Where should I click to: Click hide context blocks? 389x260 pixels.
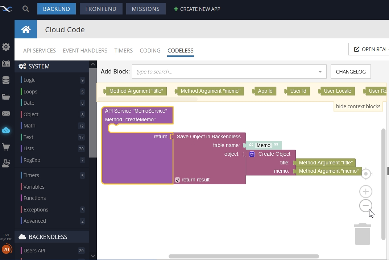coord(358,106)
